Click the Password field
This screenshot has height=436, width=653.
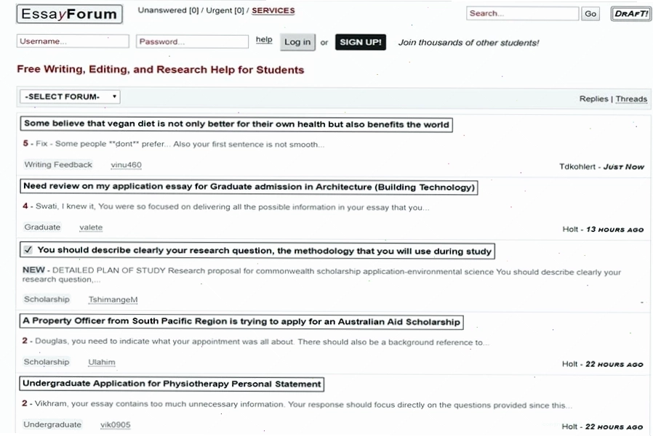tap(192, 41)
